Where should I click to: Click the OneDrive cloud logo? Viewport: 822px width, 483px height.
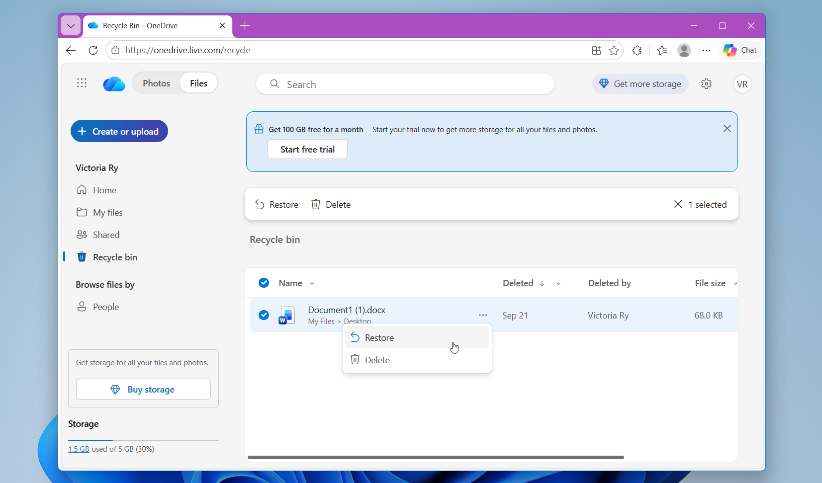click(114, 84)
